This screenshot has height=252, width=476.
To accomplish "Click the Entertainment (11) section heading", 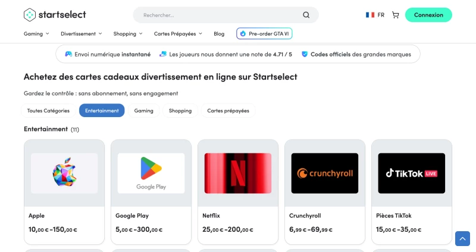I will tap(51, 129).
